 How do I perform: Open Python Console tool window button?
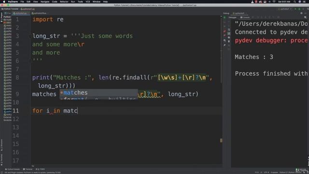[x=13, y=169]
